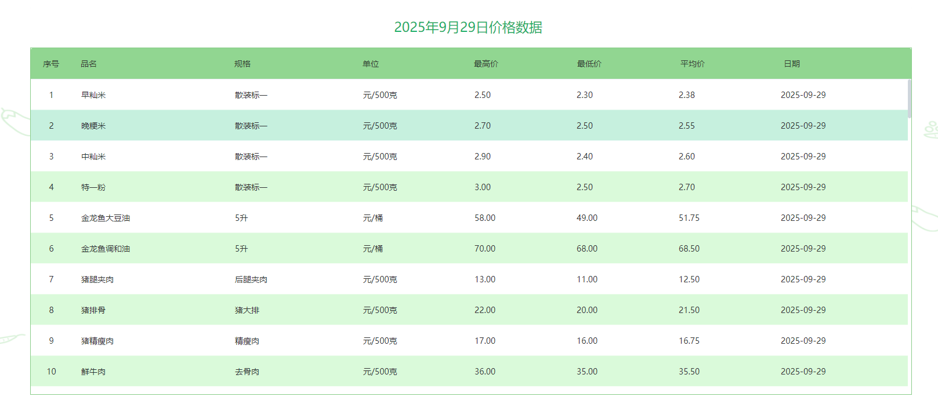The image size is (938, 400).
Task: Click the 最低价 column header
Action: point(589,64)
